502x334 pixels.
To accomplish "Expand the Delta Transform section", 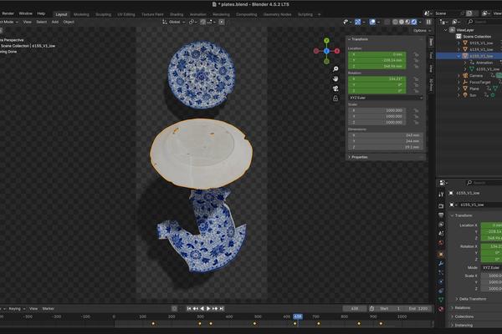I will click(471, 299).
